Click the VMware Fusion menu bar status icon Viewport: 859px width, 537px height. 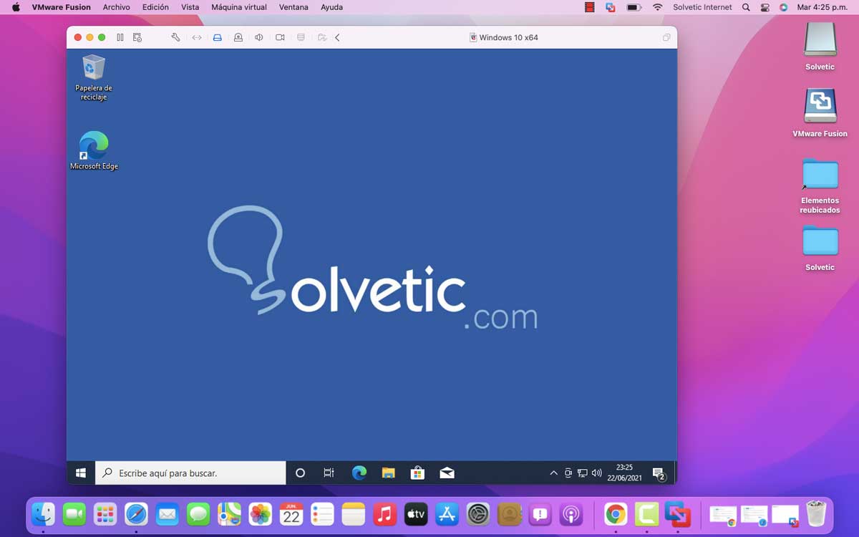(x=611, y=7)
